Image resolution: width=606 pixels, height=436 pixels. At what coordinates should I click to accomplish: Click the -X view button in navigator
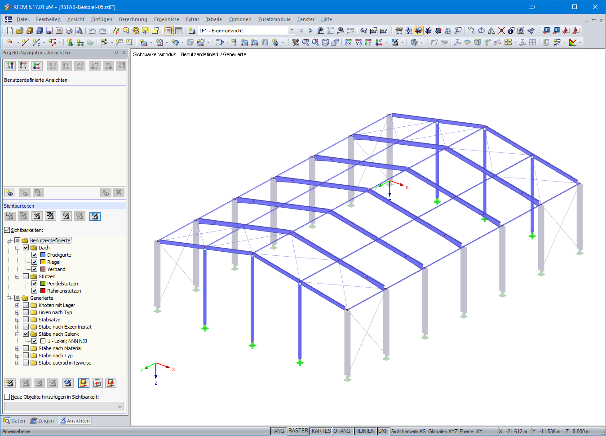tap(10, 66)
